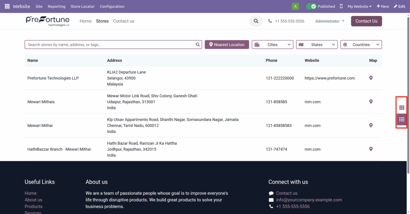The image size is (410, 214).
Task: Click the Contact Us button
Action: [366, 21]
